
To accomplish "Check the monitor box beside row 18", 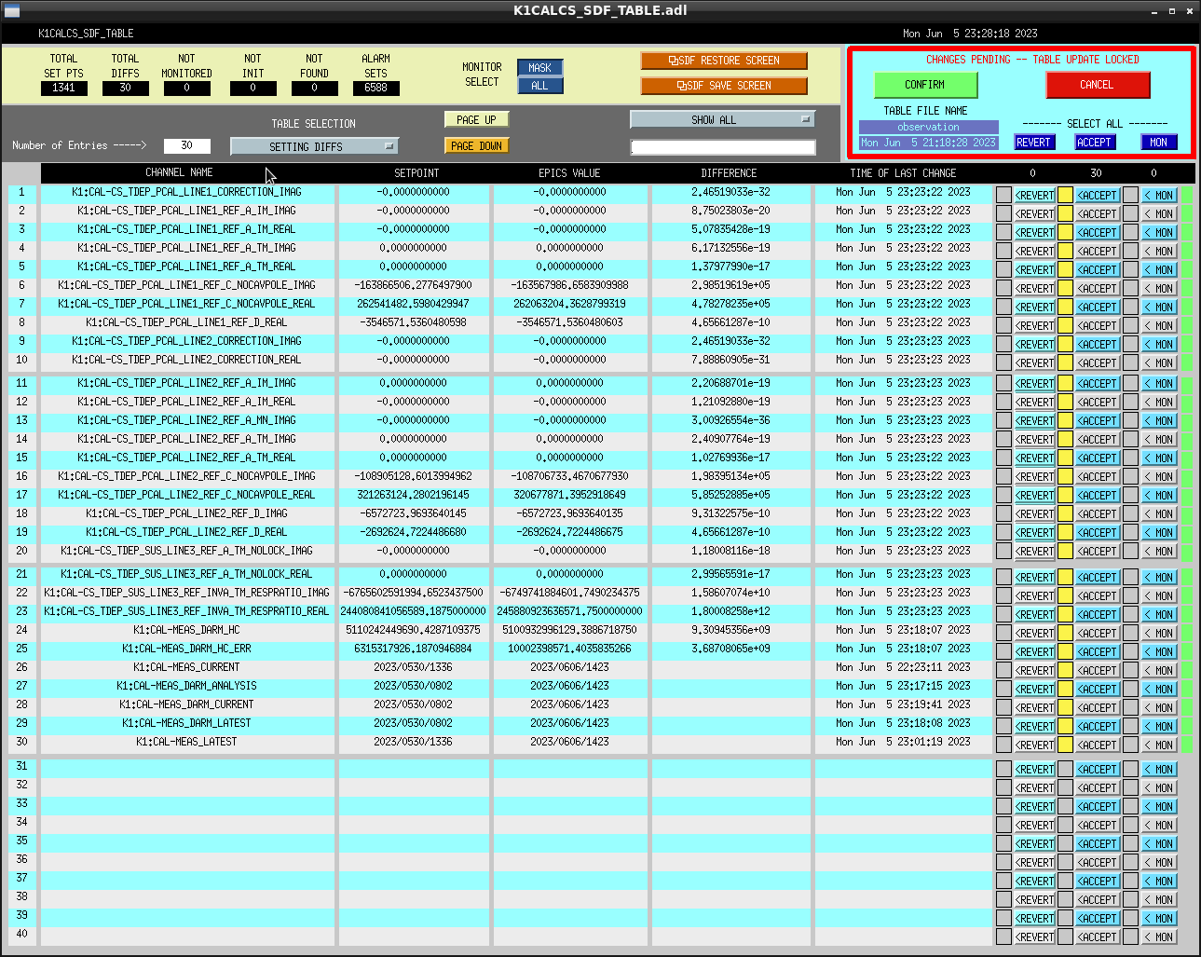I will [1130, 514].
